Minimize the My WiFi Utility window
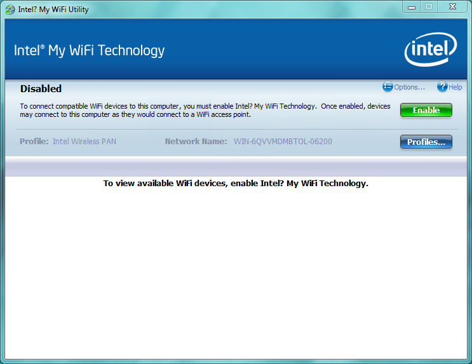Viewport: 472px width, 364px height. (x=412, y=7)
